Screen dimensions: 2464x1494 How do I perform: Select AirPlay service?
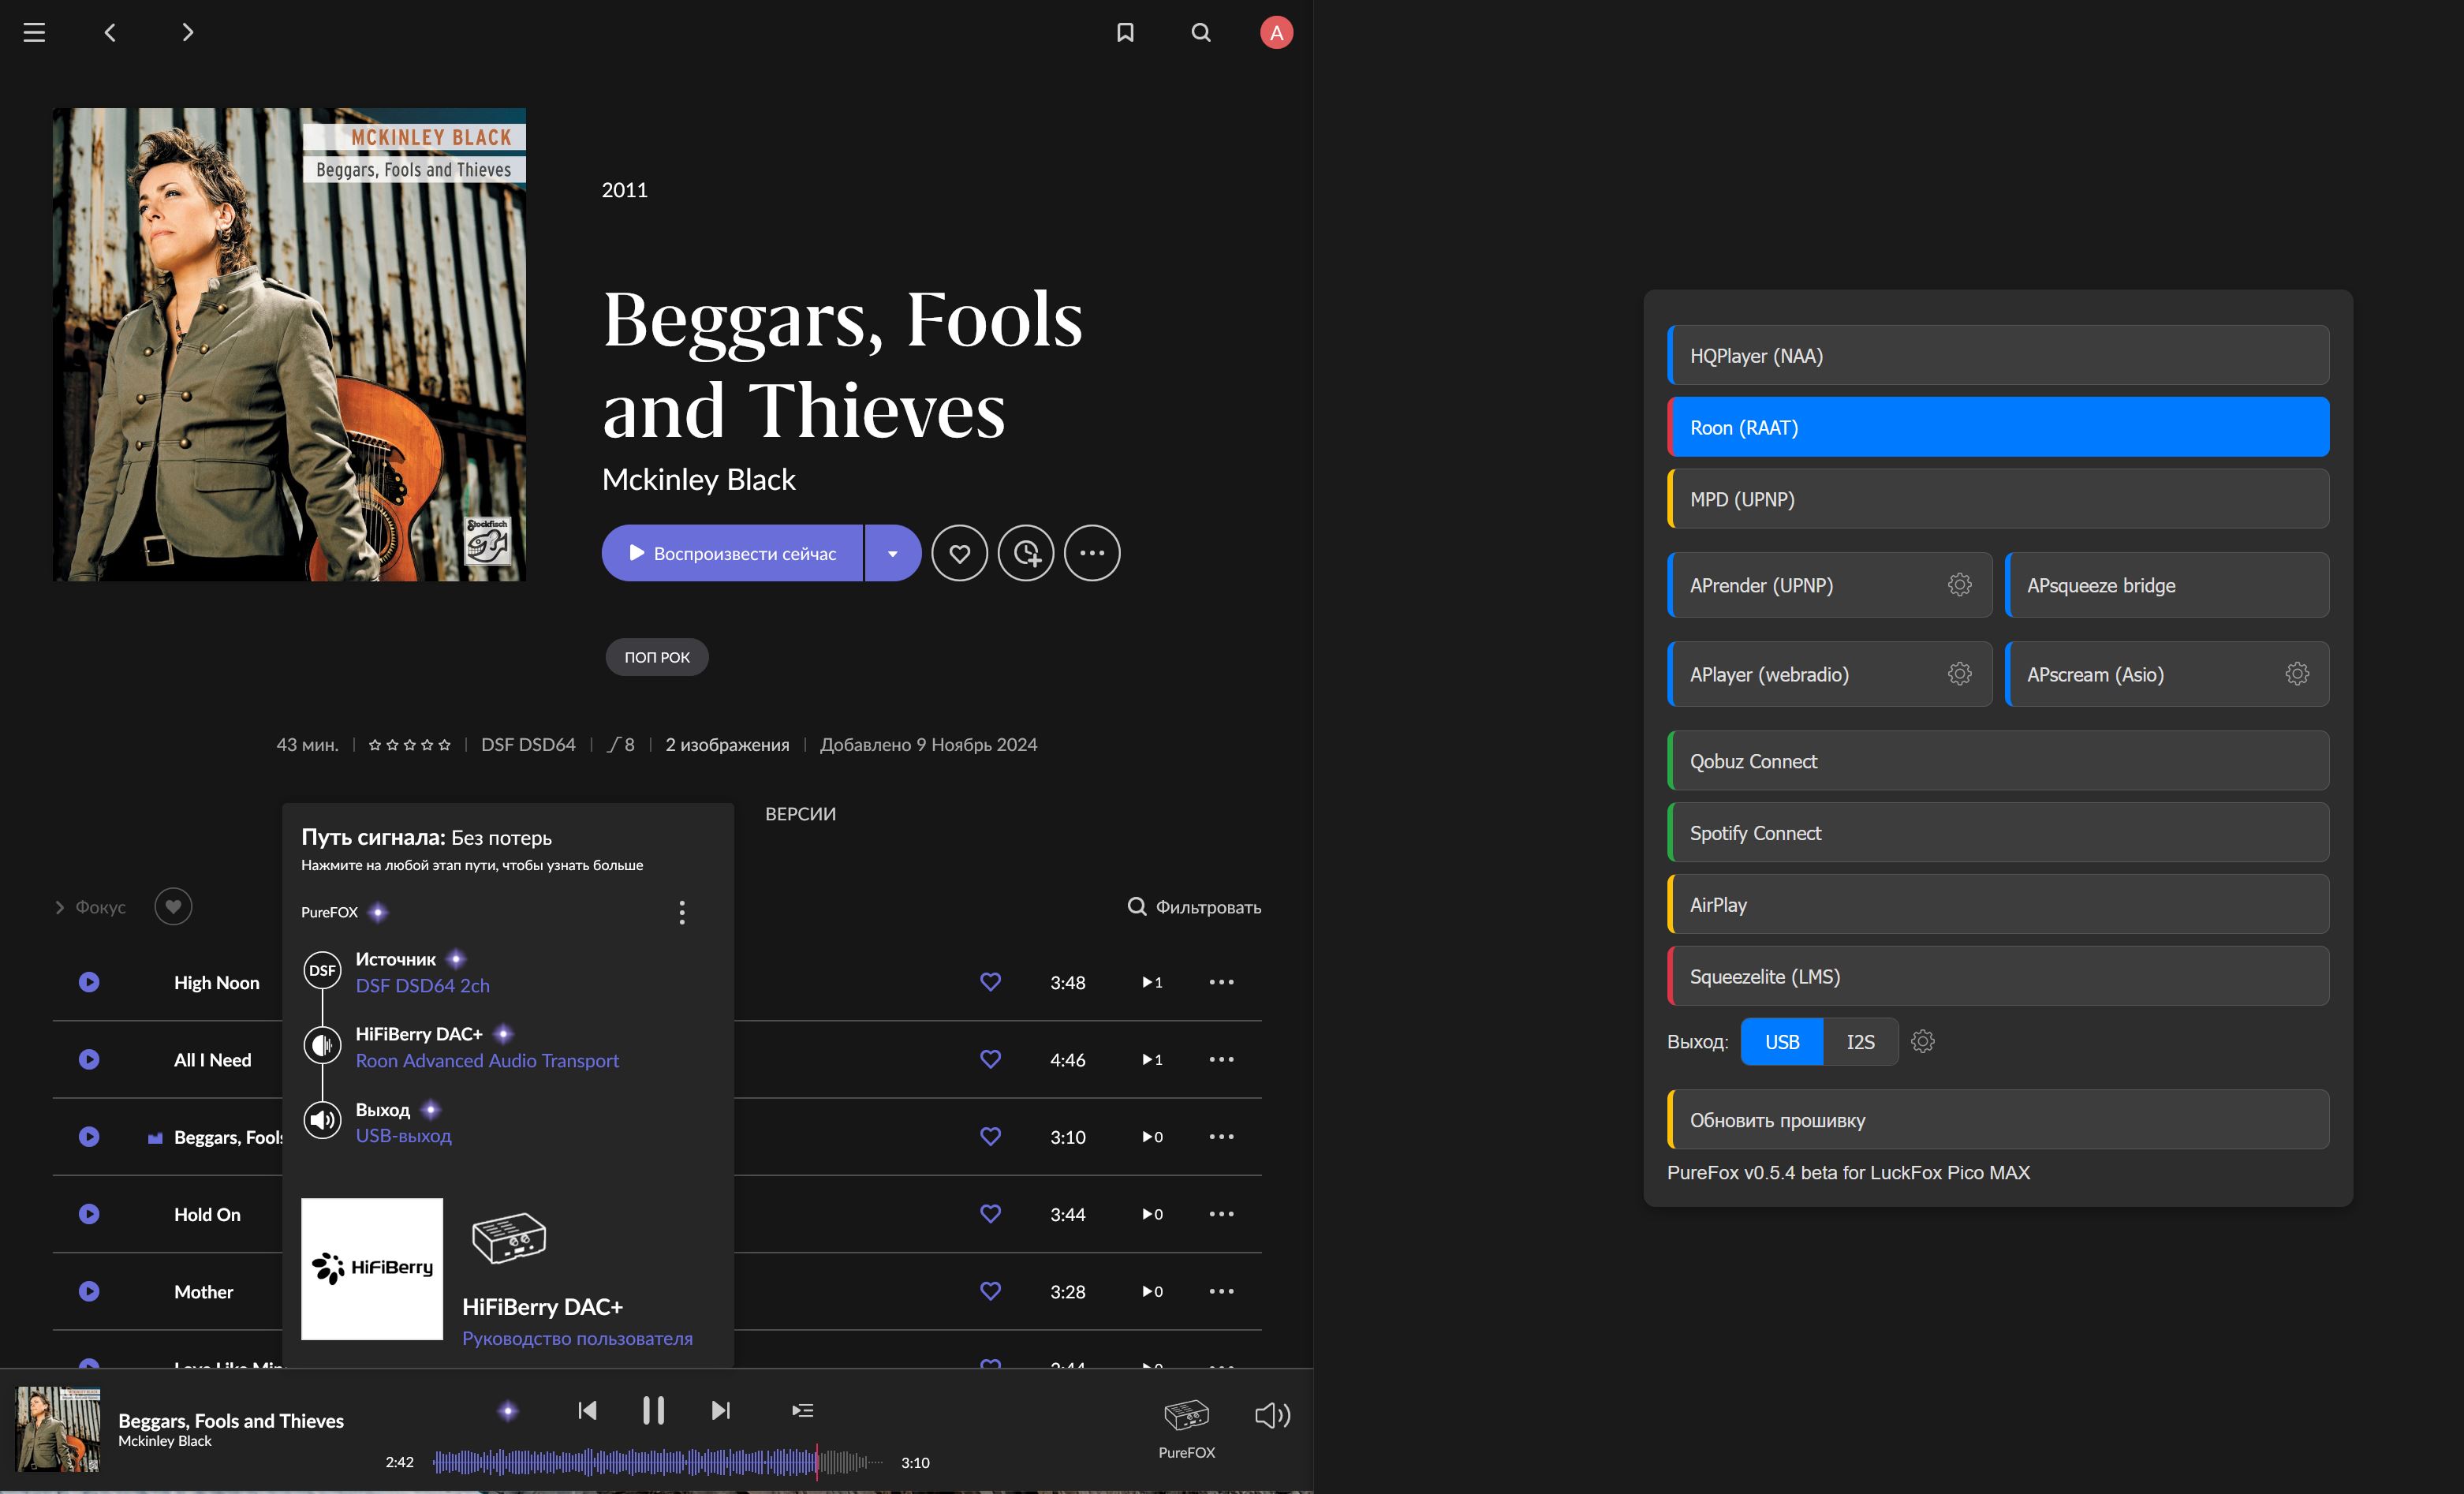1998,905
